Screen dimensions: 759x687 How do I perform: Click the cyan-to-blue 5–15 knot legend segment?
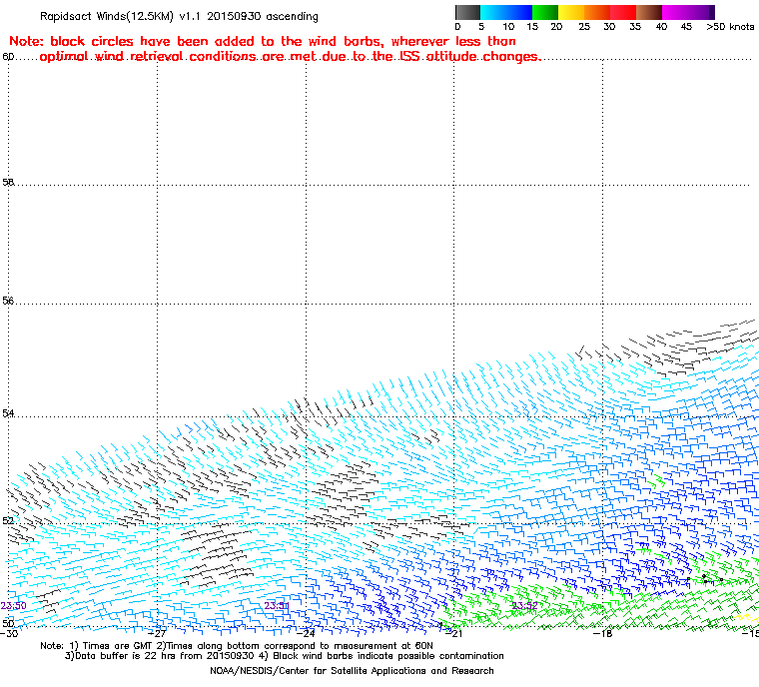pos(506,12)
